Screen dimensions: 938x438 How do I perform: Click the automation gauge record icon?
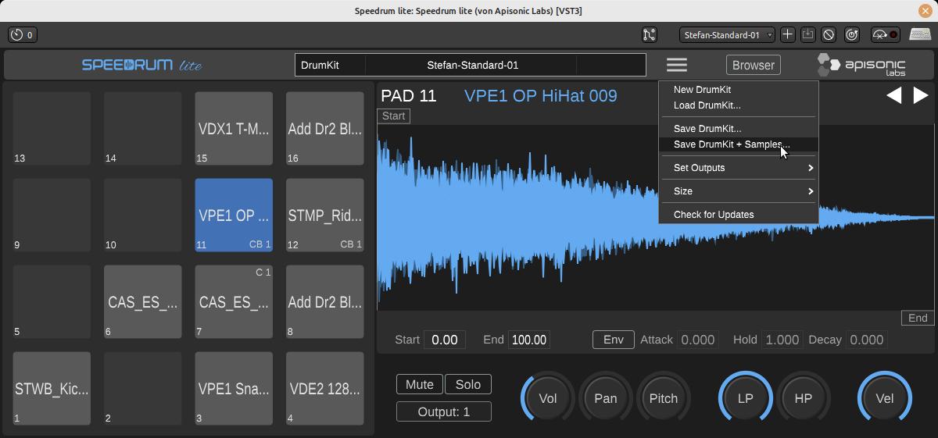point(885,34)
